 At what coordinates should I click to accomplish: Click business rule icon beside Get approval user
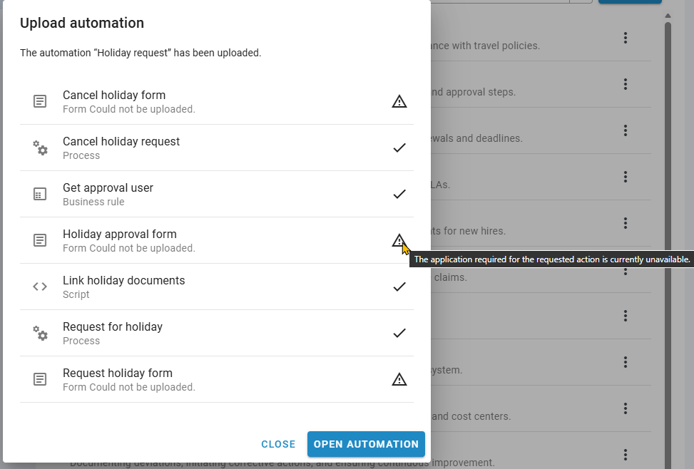pyautogui.click(x=41, y=194)
